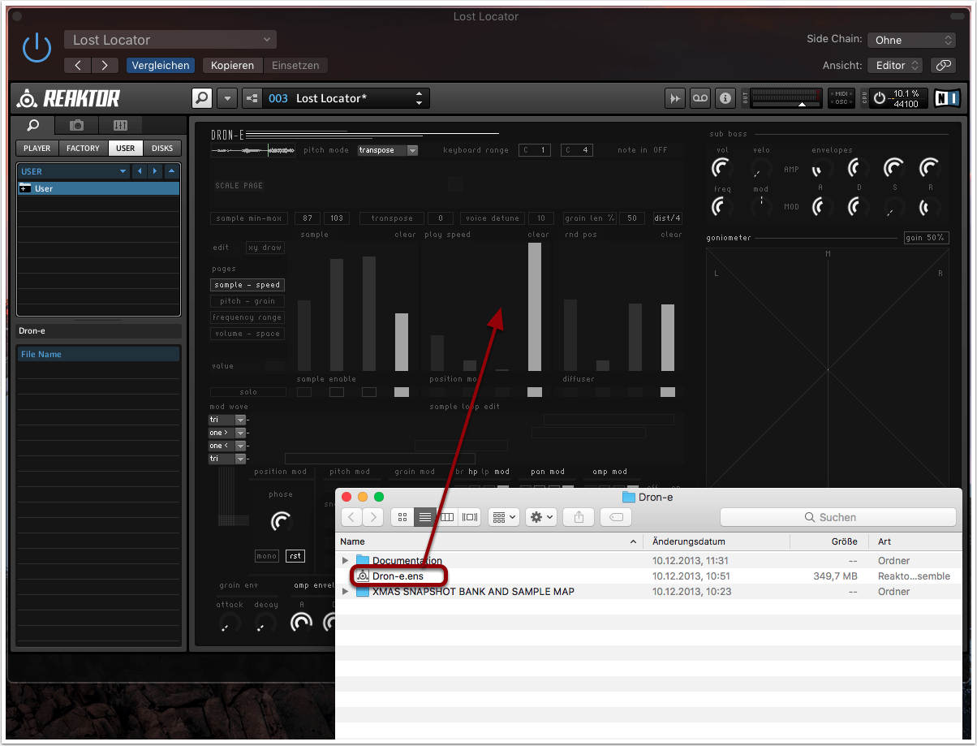Viewport: 977px width, 746px height.
Task: Adjust the sub boss vol knob
Action: 720,169
